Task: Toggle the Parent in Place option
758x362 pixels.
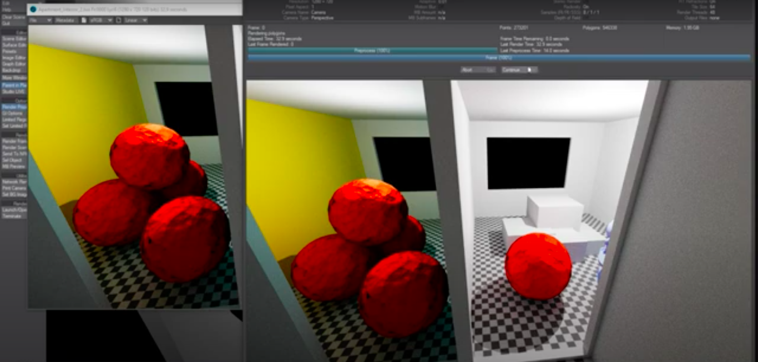Action: coord(13,85)
